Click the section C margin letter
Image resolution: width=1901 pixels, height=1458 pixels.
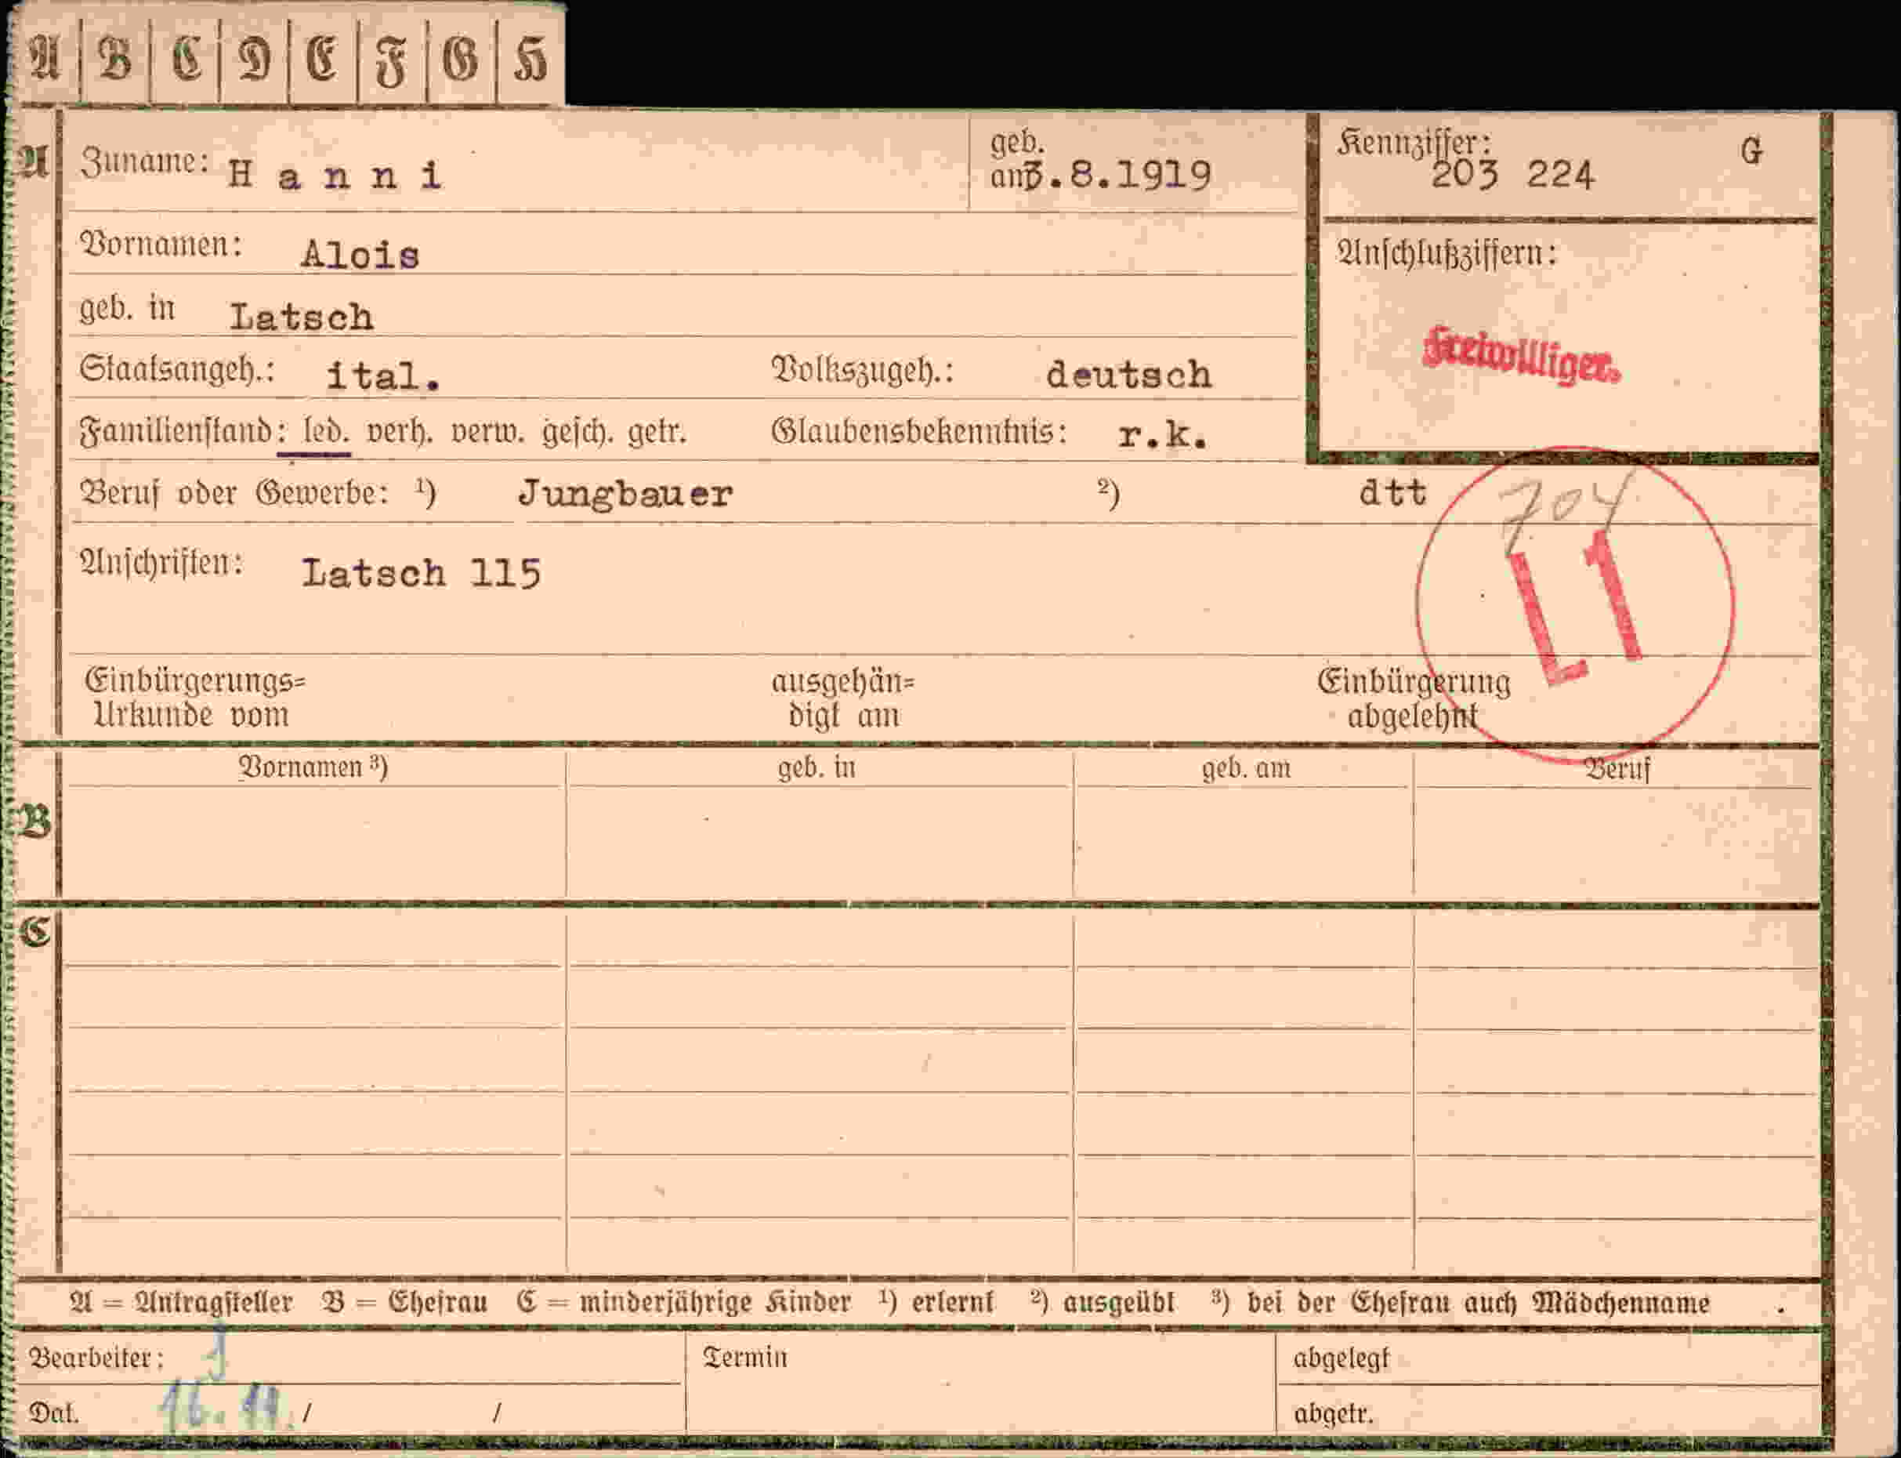tap(34, 932)
